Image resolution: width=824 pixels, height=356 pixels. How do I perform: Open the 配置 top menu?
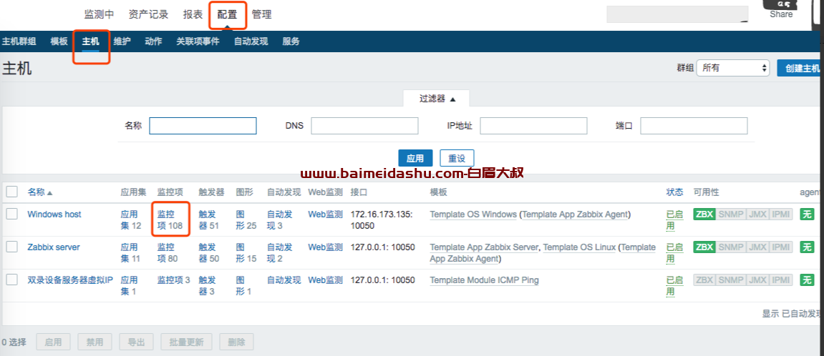[227, 15]
